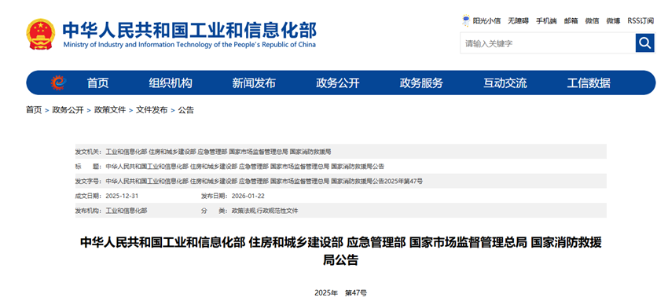Click the 无障碍 accessibility link

[518, 21]
